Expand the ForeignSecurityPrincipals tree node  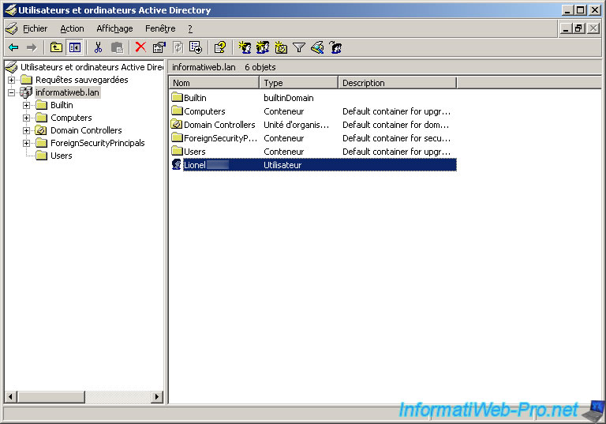(26, 143)
